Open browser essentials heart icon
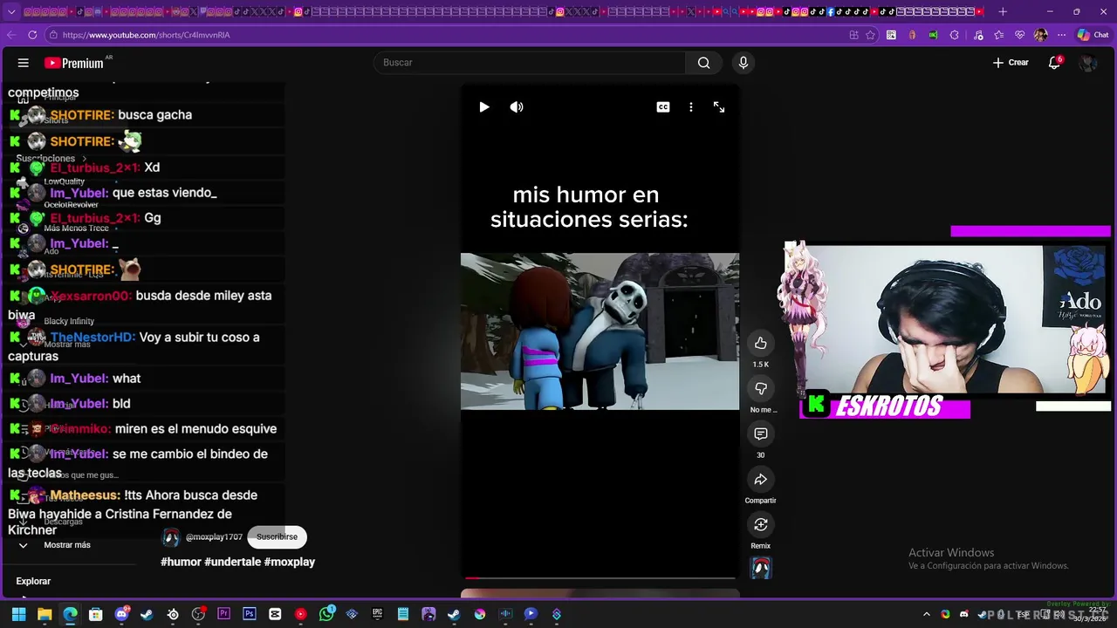The width and height of the screenshot is (1117, 628). [x=1019, y=35]
